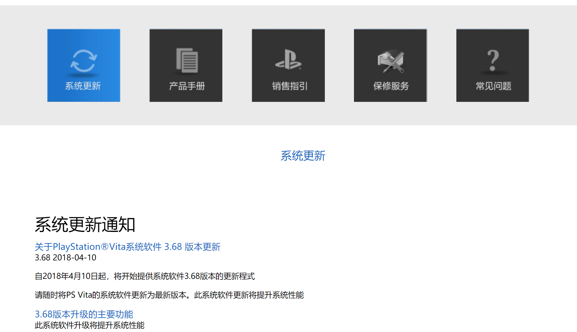Click the question mark FAQ icon

(x=493, y=60)
